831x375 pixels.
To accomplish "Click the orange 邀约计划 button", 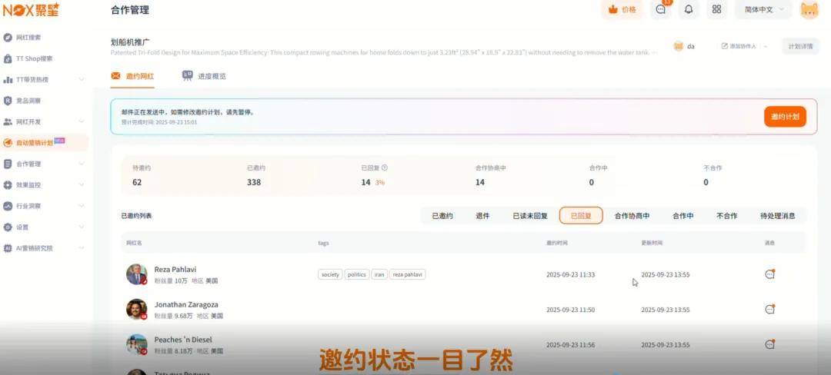I will (785, 118).
